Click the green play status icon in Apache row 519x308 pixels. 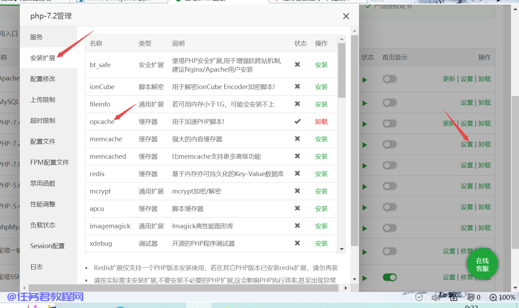365,80
